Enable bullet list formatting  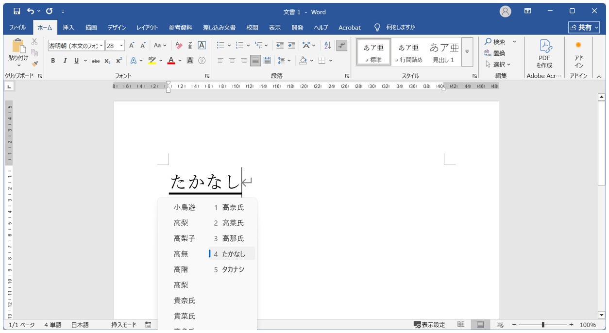220,45
